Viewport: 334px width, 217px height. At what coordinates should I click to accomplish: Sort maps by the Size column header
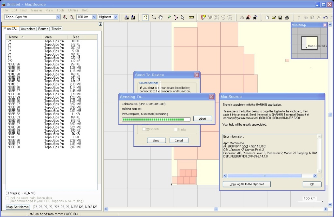coord(76,37)
